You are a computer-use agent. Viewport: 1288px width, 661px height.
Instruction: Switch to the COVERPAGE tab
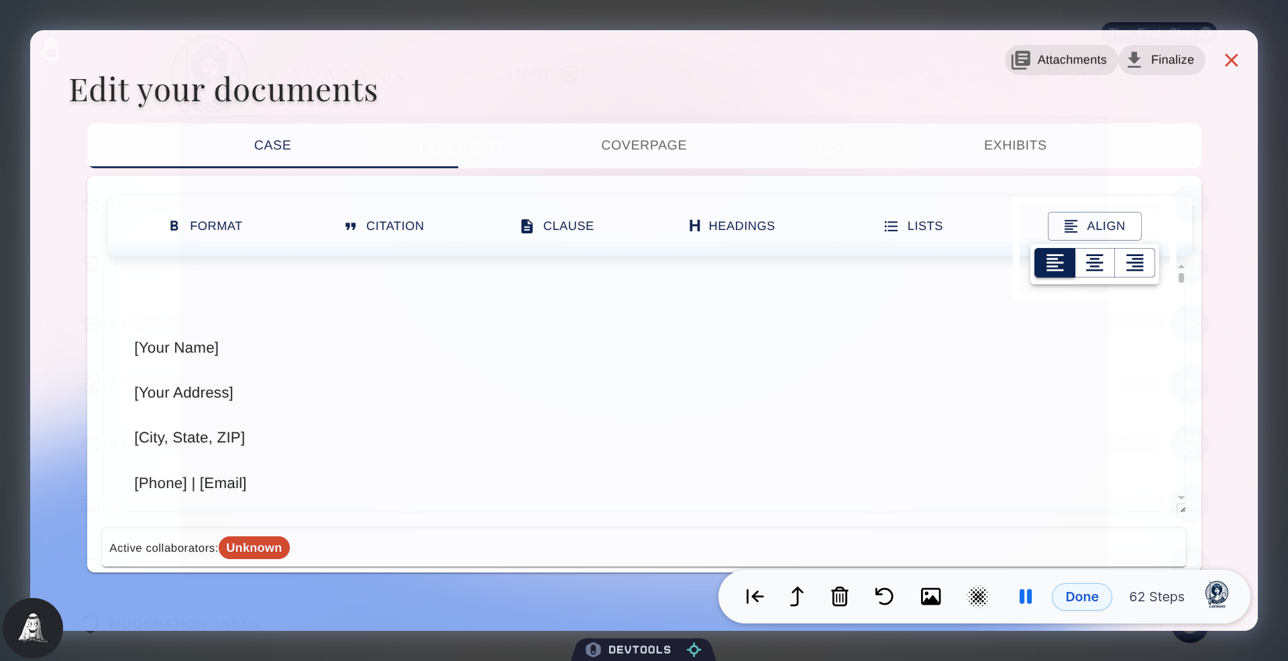643,145
